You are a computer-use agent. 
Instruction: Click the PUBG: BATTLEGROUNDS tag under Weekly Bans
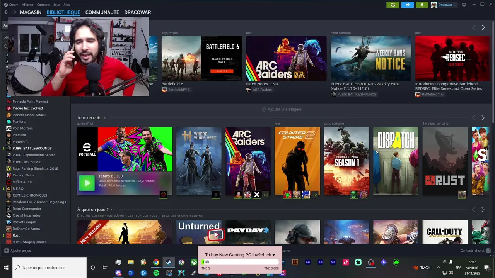tap(353, 94)
